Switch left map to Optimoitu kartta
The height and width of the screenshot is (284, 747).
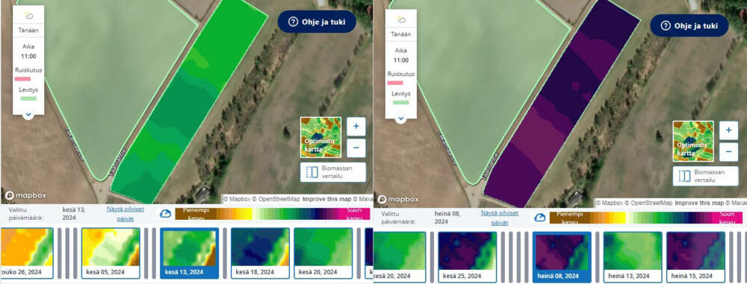pos(320,137)
